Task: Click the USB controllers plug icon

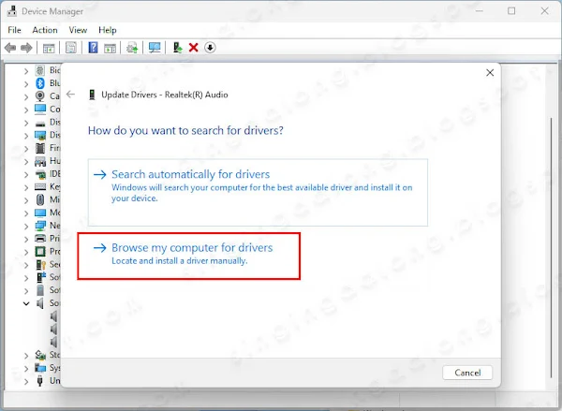Action: point(40,380)
